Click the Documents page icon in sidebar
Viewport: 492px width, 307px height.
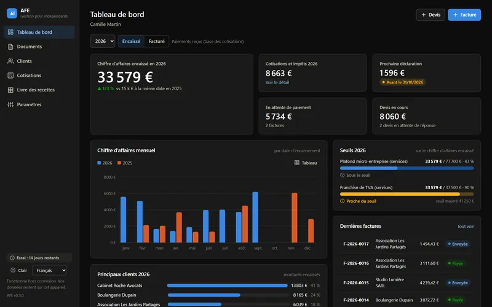pos(10,47)
